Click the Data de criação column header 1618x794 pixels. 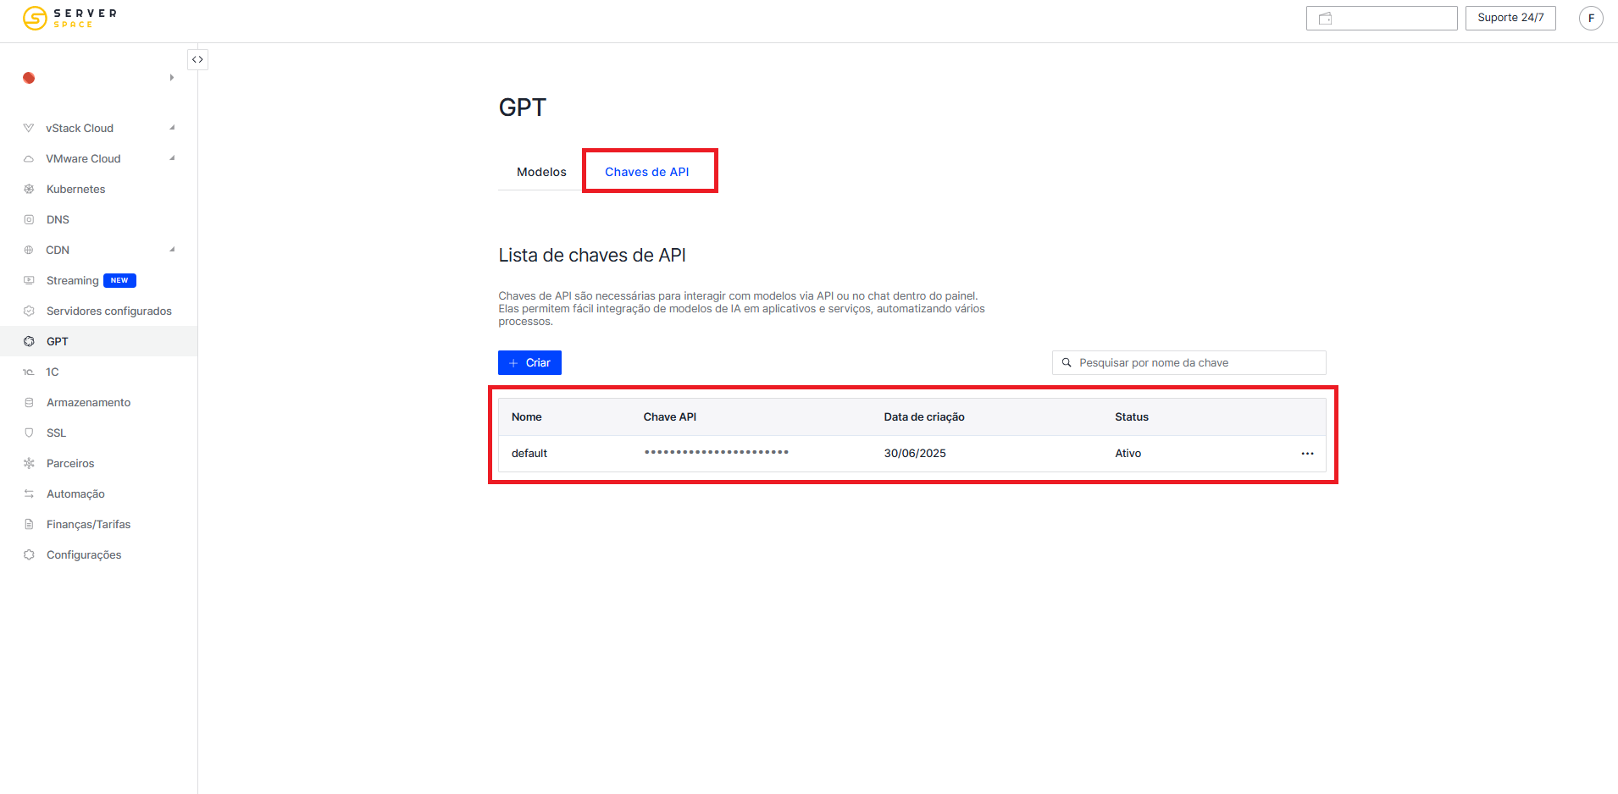[x=924, y=416]
